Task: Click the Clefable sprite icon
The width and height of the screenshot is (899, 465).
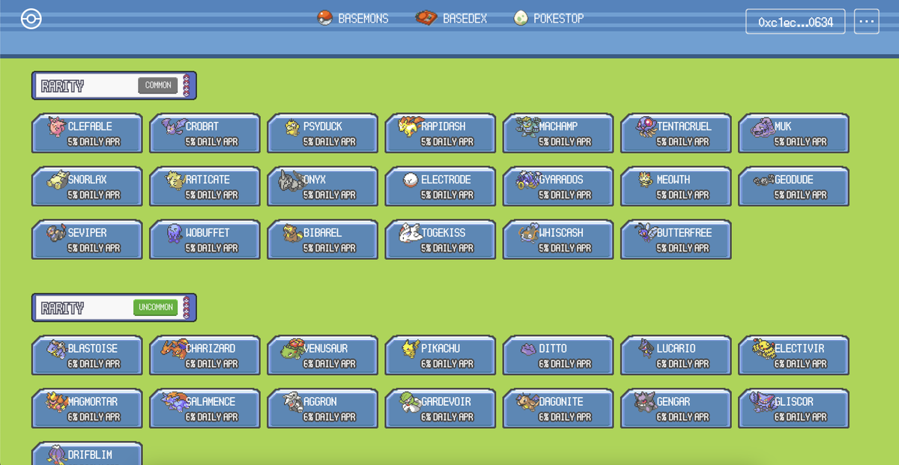Action: [x=57, y=128]
